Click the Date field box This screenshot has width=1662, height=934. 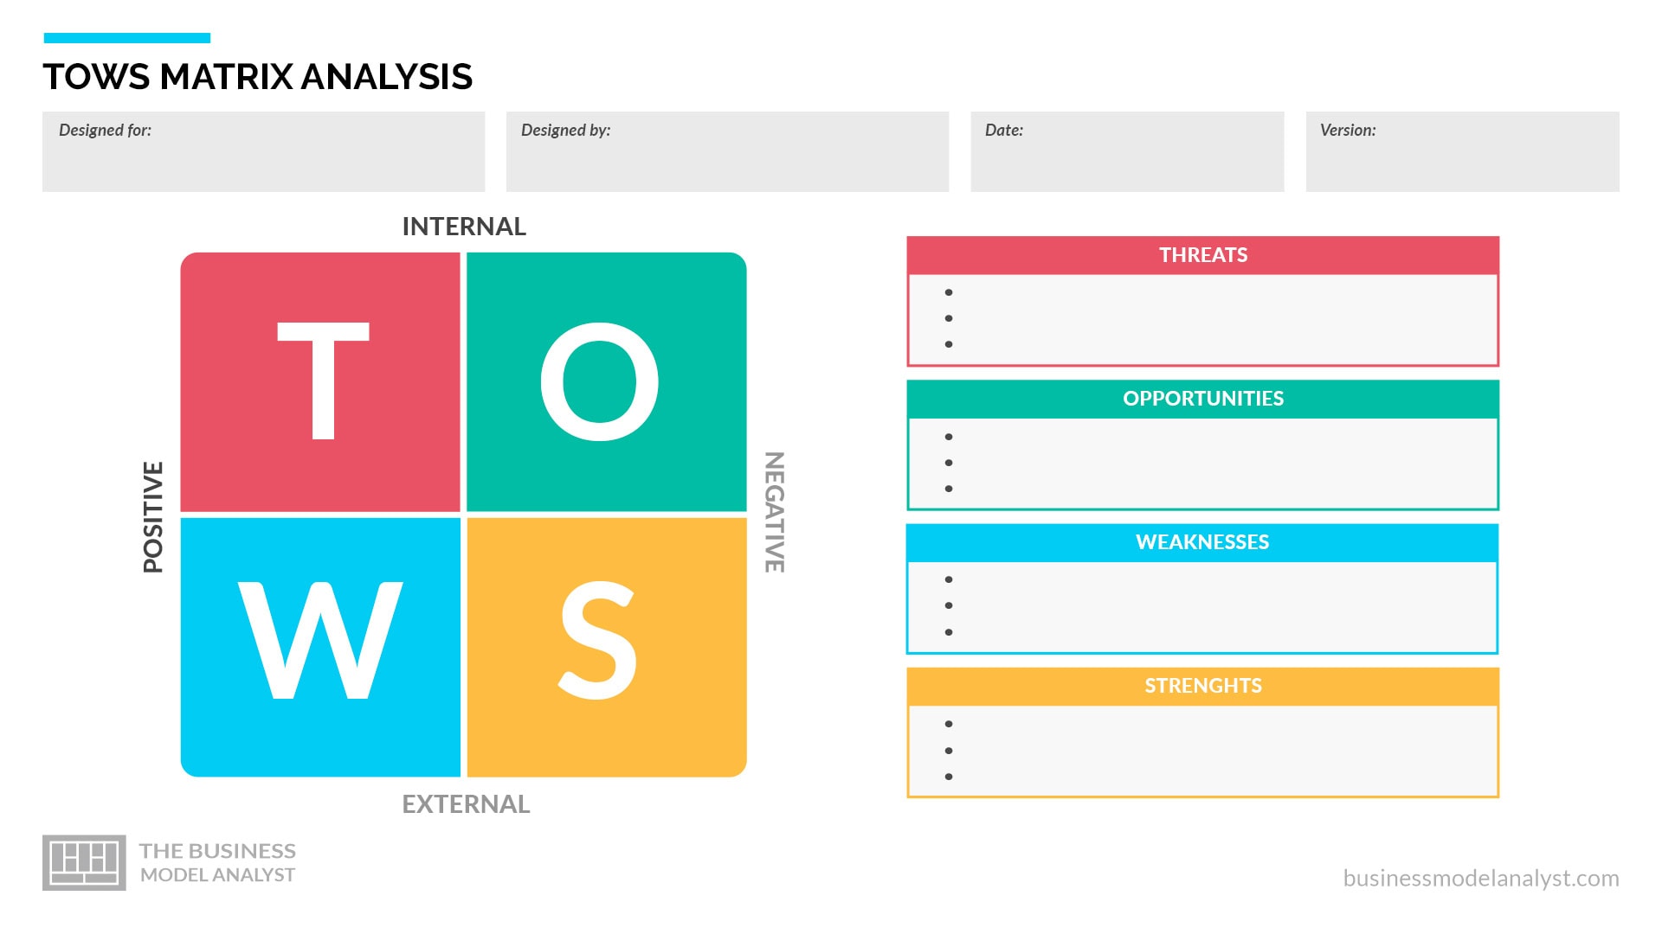pyautogui.click(x=1126, y=152)
